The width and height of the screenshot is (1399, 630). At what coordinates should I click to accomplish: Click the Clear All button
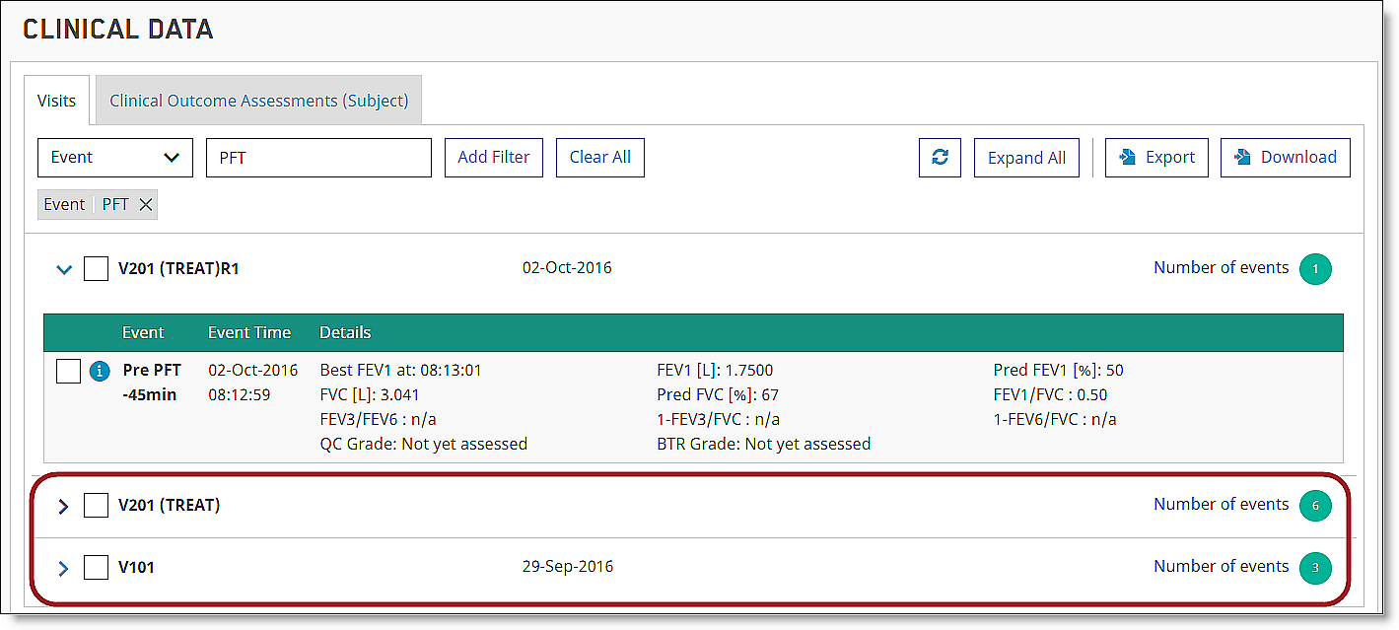click(x=600, y=158)
